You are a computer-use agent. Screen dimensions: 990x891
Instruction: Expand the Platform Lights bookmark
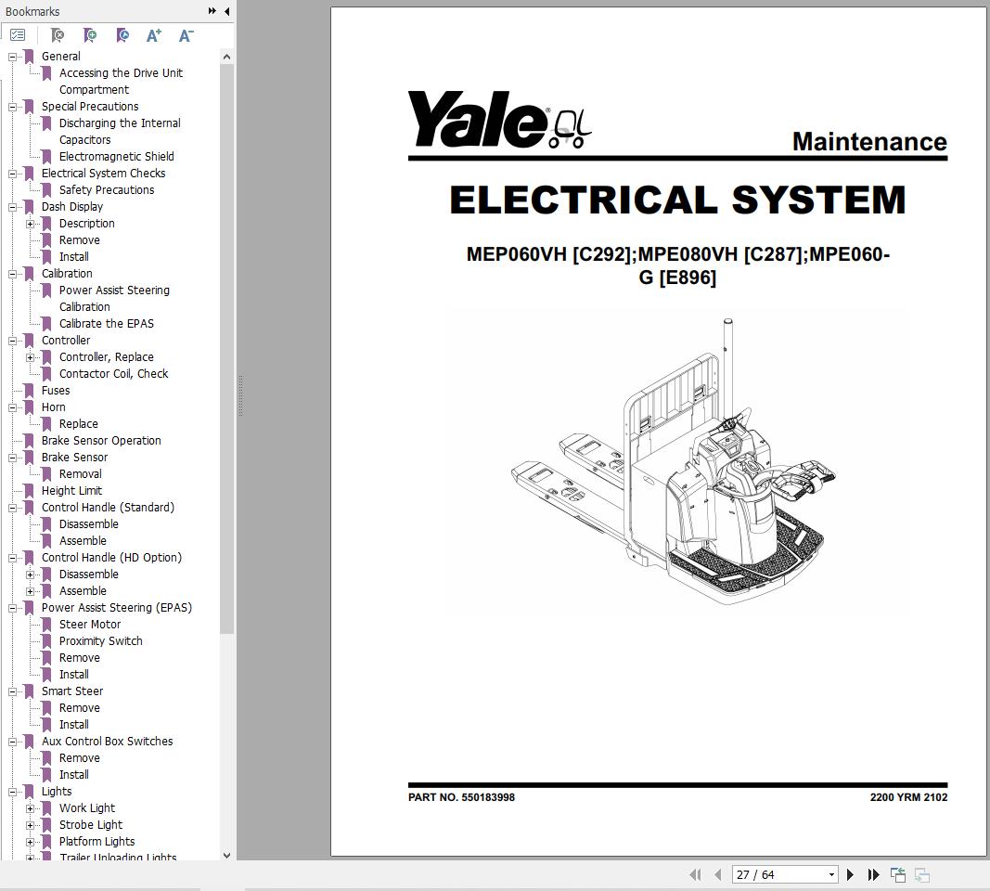(30, 843)
